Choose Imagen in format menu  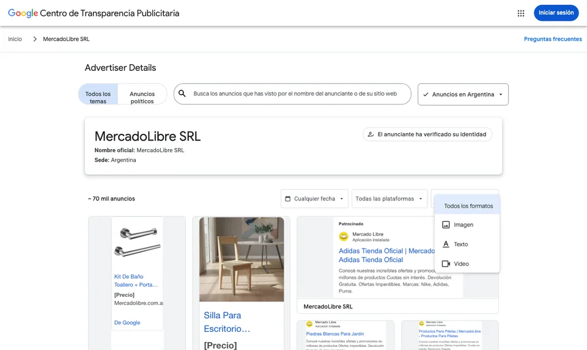[x=467, y=225]
